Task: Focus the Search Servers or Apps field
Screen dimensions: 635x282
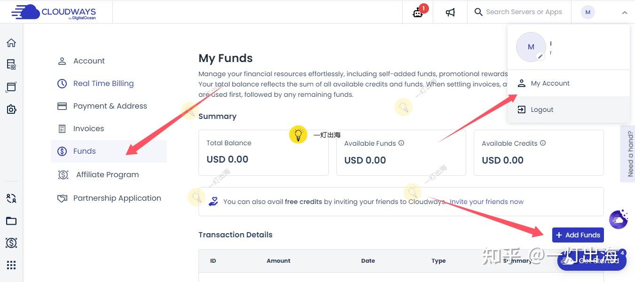Action: coord(524,12)
